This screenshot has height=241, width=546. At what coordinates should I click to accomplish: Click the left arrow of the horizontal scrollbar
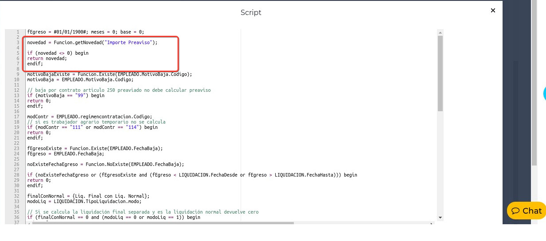pyautogui.click(x=29, y=223)
